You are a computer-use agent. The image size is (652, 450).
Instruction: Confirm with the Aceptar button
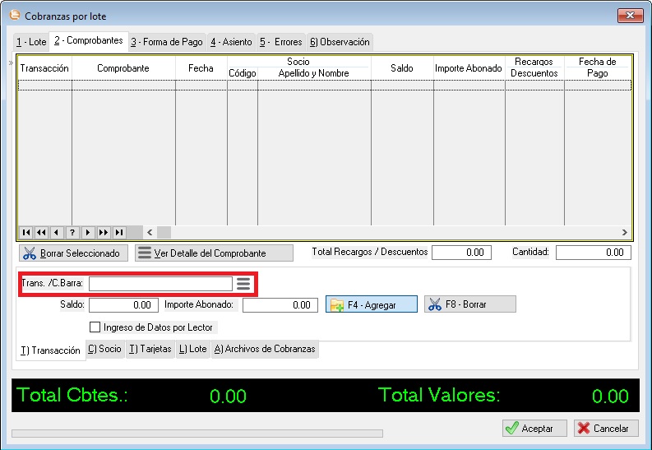(x=534, y=429)
